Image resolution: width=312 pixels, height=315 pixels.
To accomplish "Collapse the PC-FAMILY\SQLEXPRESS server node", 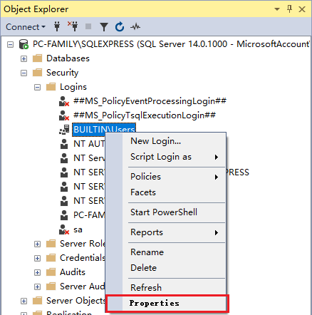I will point(10,44).
